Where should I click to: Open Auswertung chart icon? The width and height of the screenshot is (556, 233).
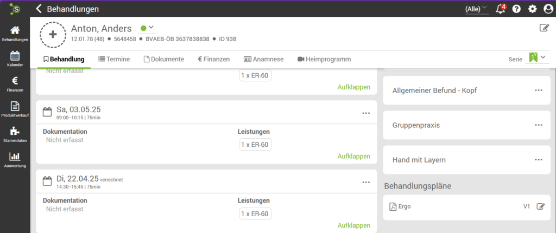[15, 159]
